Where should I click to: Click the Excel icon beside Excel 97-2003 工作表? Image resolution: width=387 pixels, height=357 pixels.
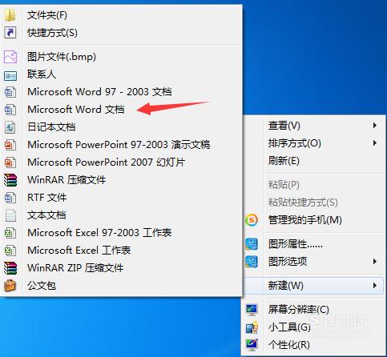10,233
